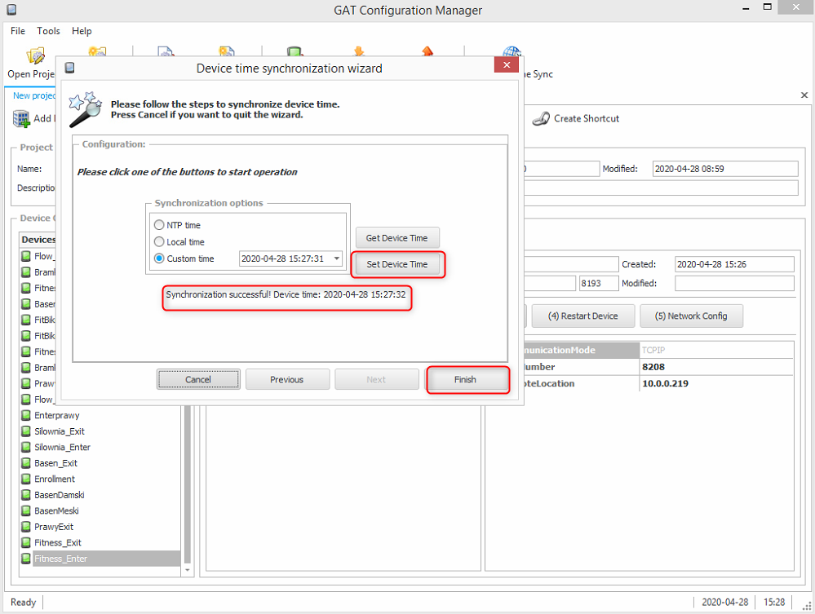815x614 pixels.
Task: Click the device icon next to Silownia_Exit
Action: pos(26,431)
